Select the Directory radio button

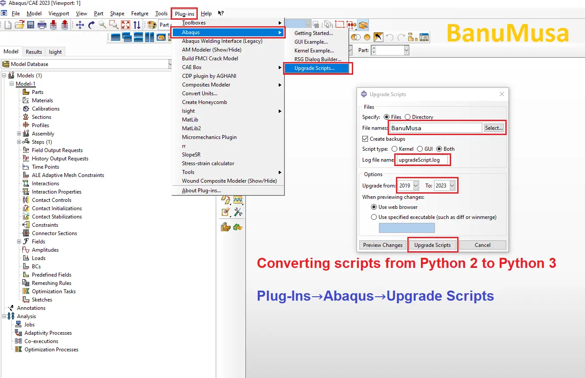pos(408,117)
